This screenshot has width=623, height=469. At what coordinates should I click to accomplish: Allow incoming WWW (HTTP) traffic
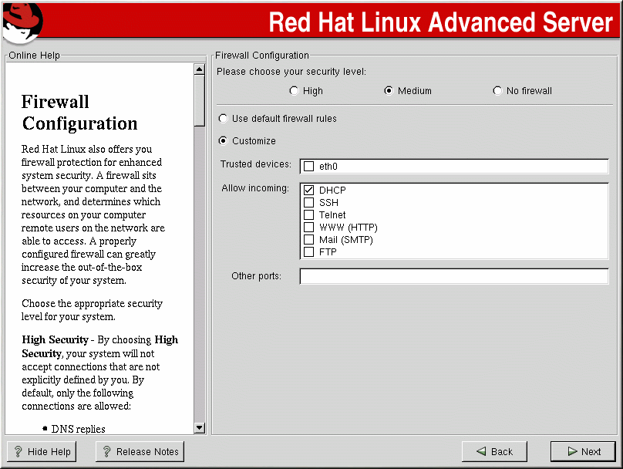[x=308, y=227]
